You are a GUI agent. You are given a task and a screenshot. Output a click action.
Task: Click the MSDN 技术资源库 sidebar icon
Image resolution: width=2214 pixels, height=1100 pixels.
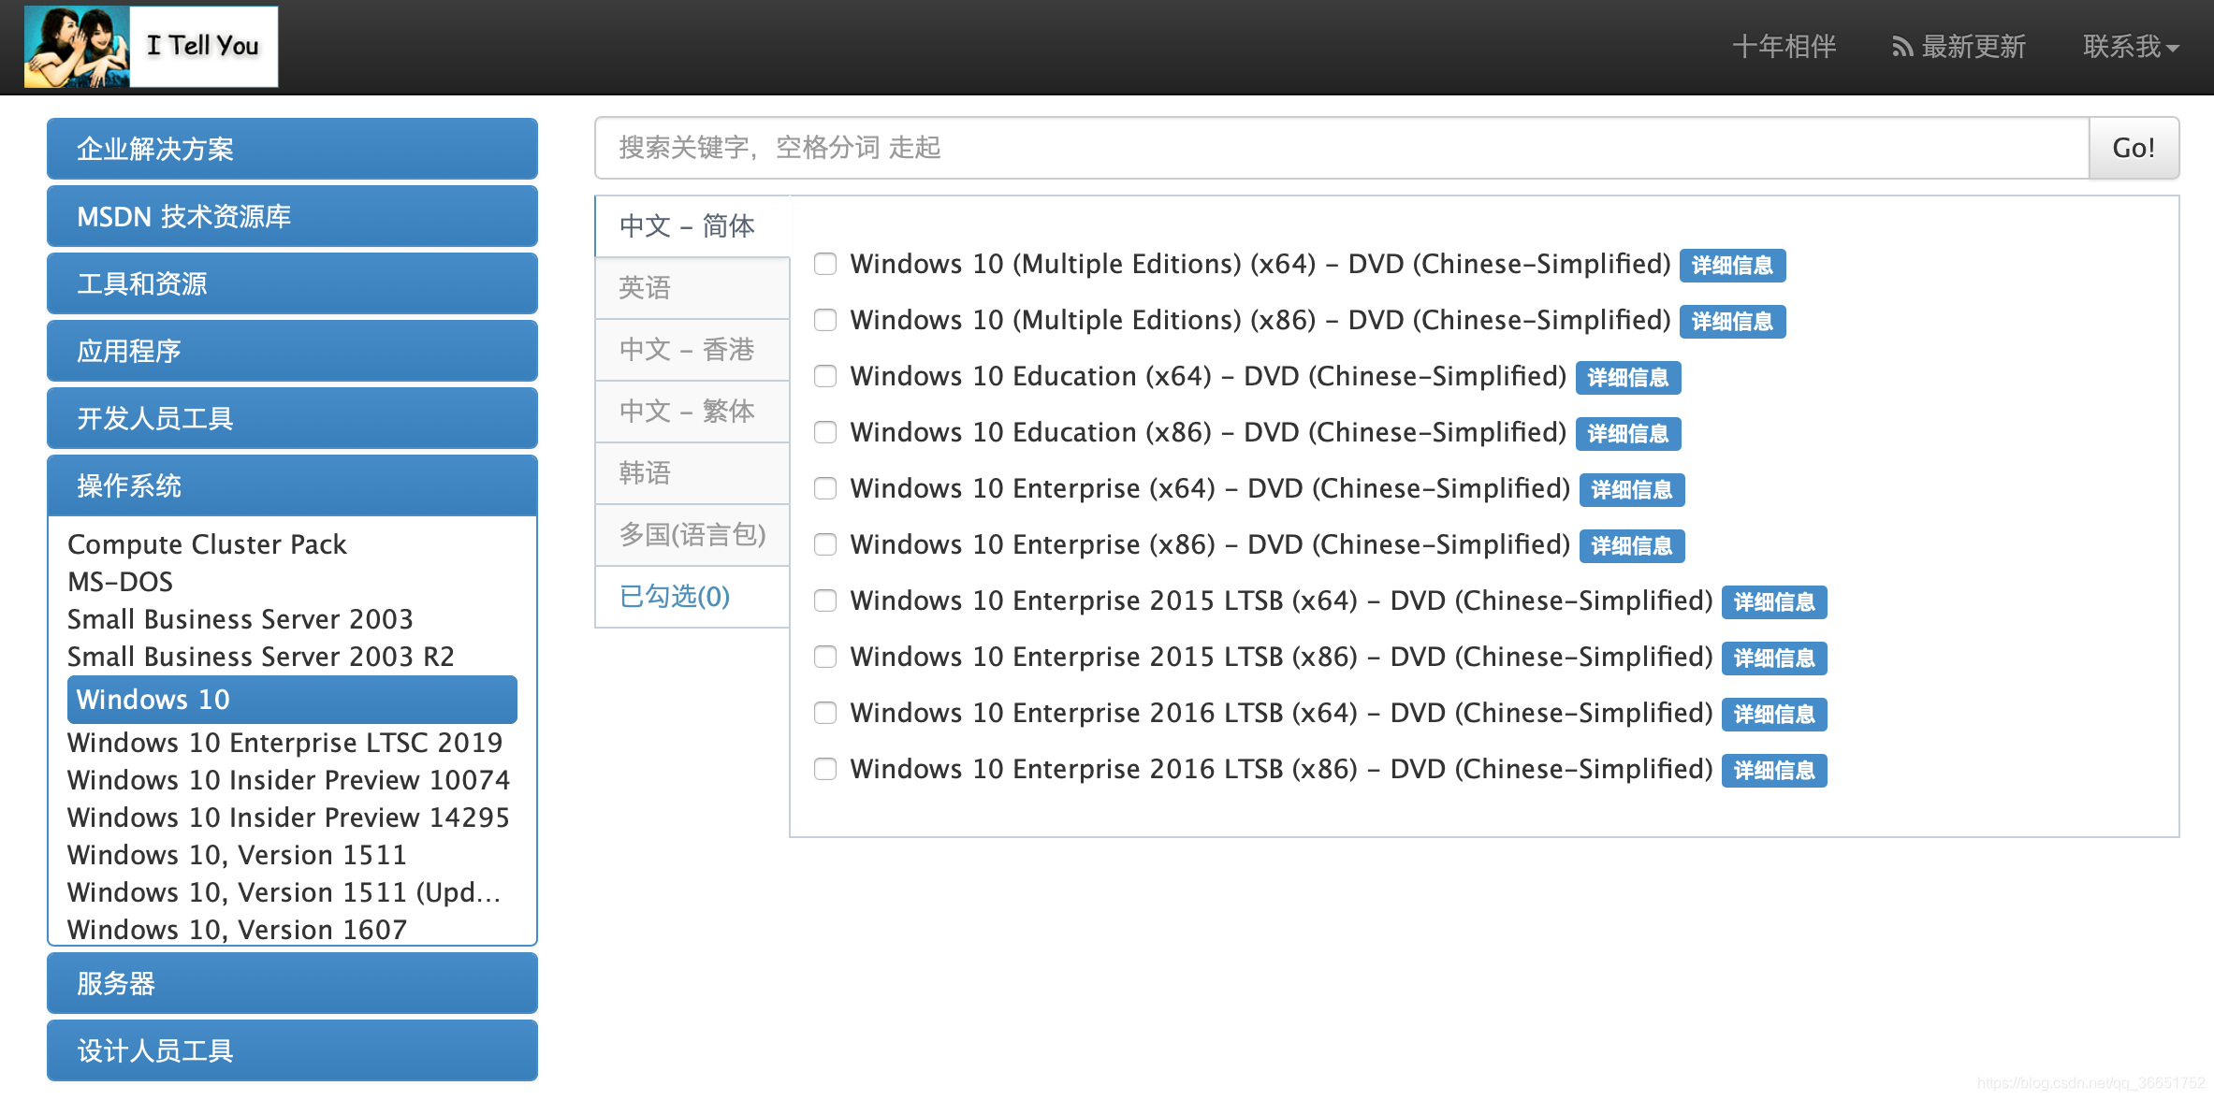(291, 216)
